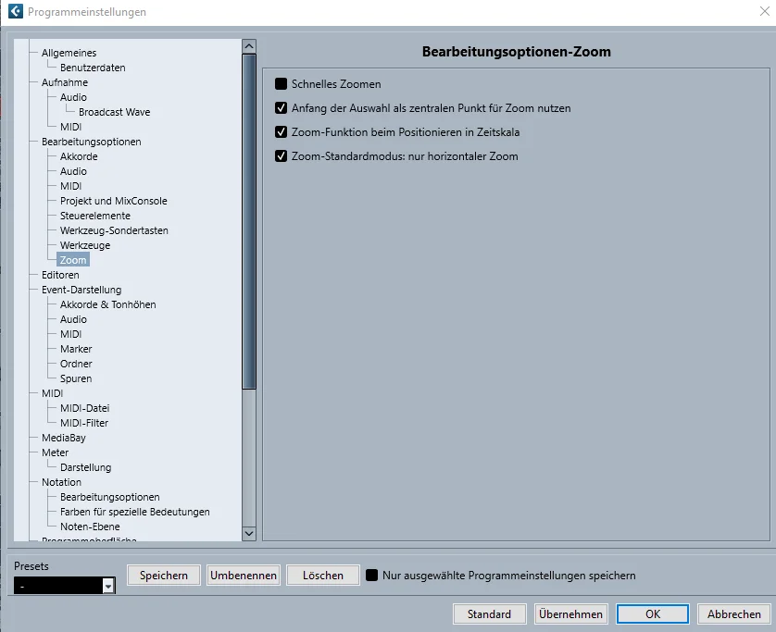776x632 pixels.
Task: Open the MIDI-Datei page
Action: [84, 408]
